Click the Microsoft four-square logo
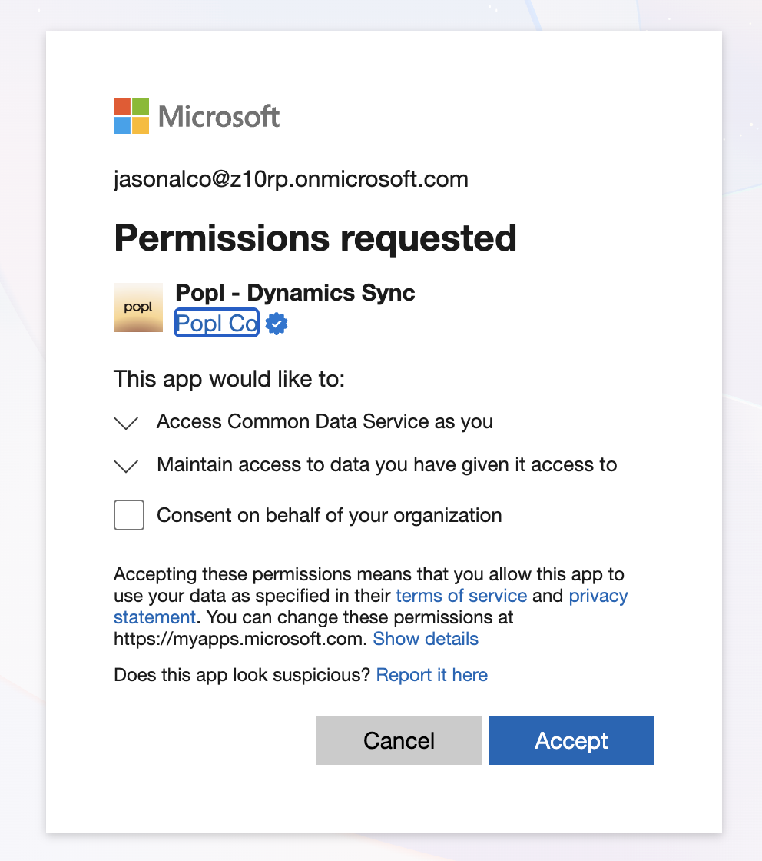Image resolution: width=762 pixels, height=861 pixels. coord(131,116)
